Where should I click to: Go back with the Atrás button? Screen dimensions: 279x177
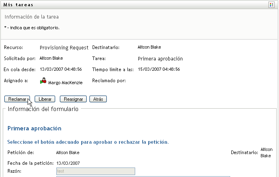click(98, 99)
